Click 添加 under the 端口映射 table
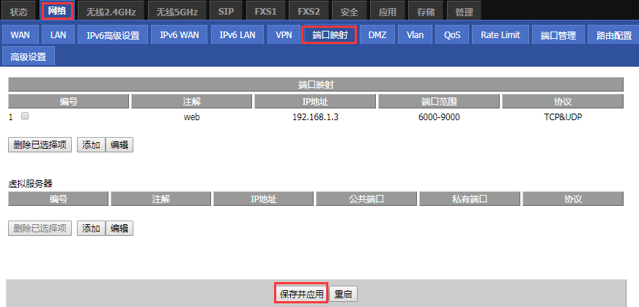Screen dimensions: 639x307 [x=91, y=145]
